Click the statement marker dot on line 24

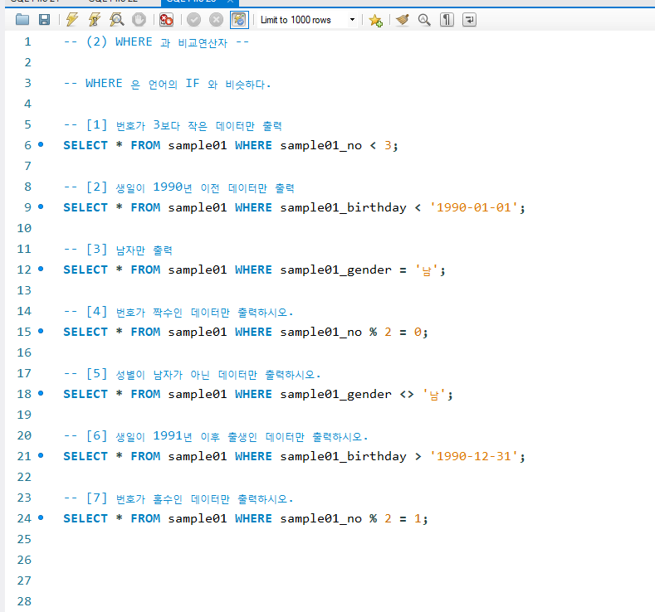[x=41, y=517]
